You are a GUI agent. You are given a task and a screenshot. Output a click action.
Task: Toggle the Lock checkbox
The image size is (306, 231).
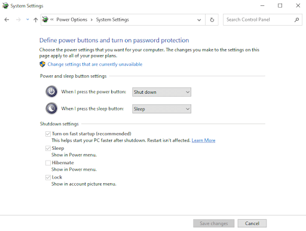[x=48, y=177]
